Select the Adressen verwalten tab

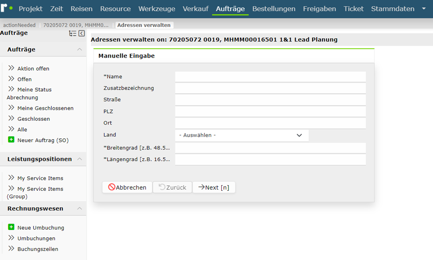tap(144, 25)
